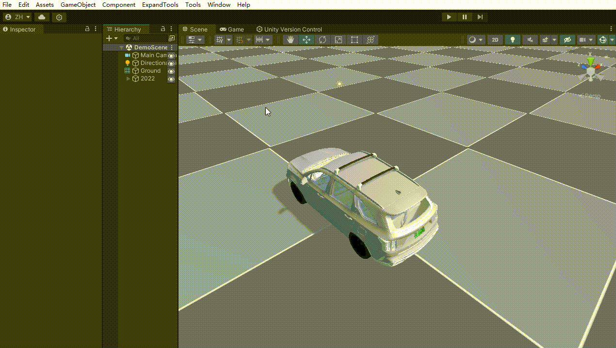Image resolution: width=616 pixels, height=348 pixels.
Task: Select the Rect tool
Action: [354, 39]
